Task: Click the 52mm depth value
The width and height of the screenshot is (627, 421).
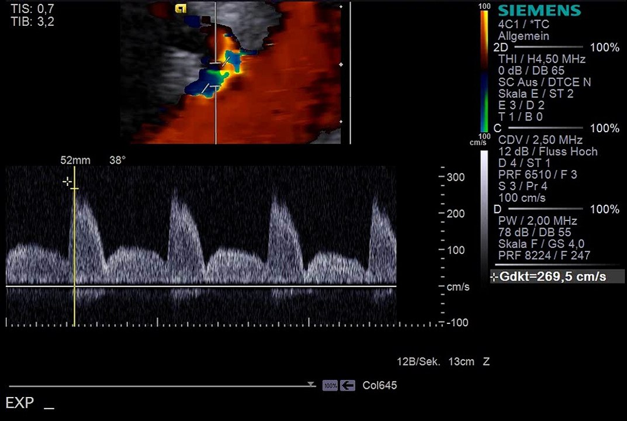Action: [x=75, y=160]
